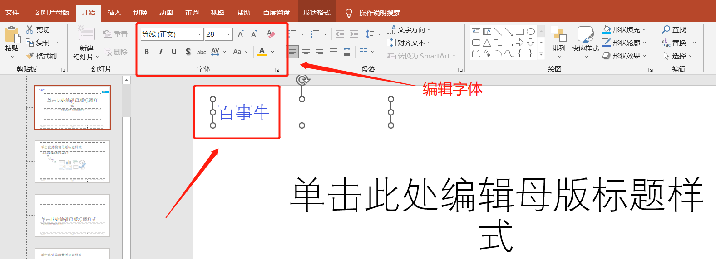The height and width of the screenshot is (259, 716).
Task: Pick the left brace shape
Action: point(520,53)
